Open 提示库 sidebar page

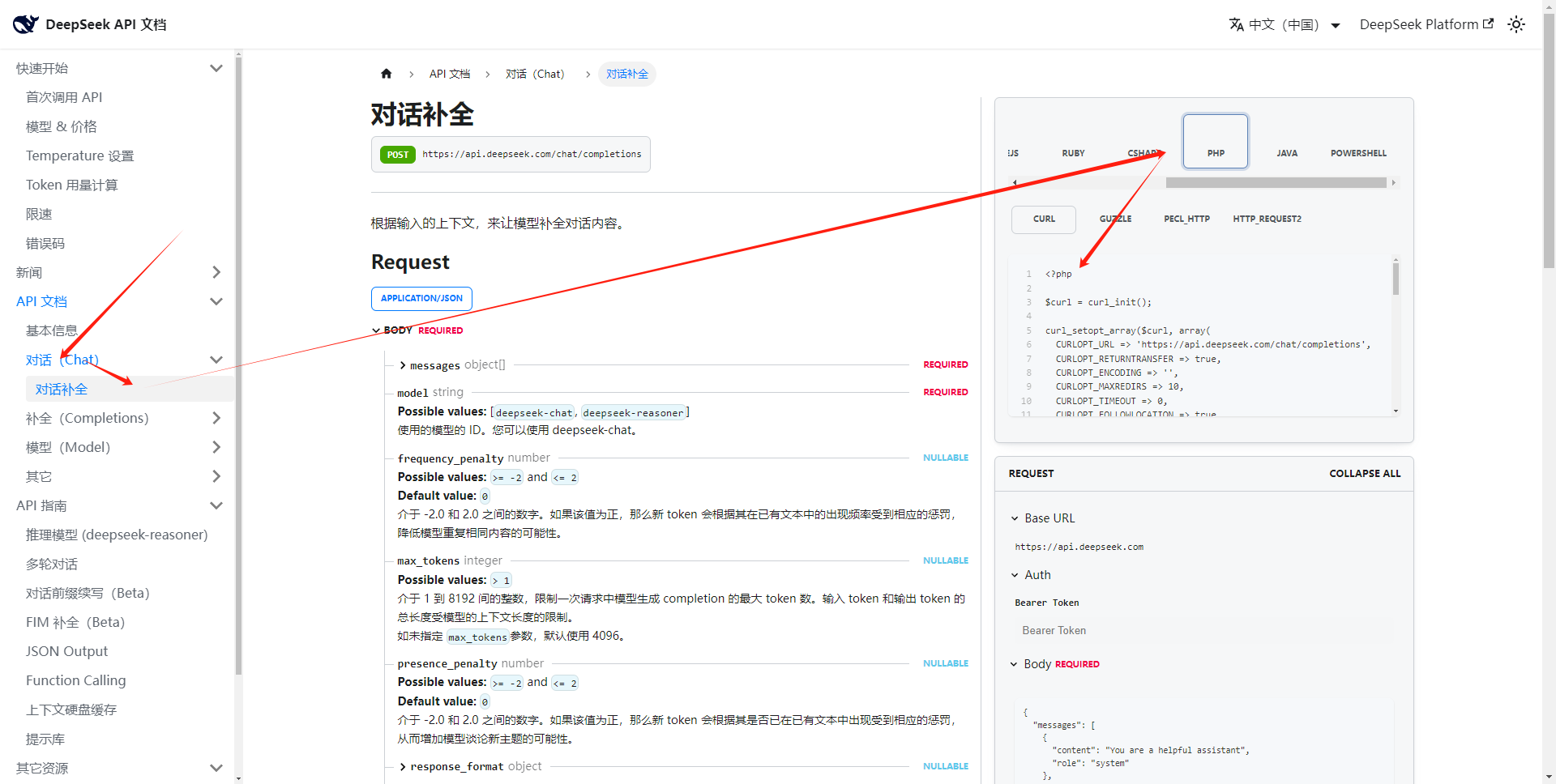(45, 739)
